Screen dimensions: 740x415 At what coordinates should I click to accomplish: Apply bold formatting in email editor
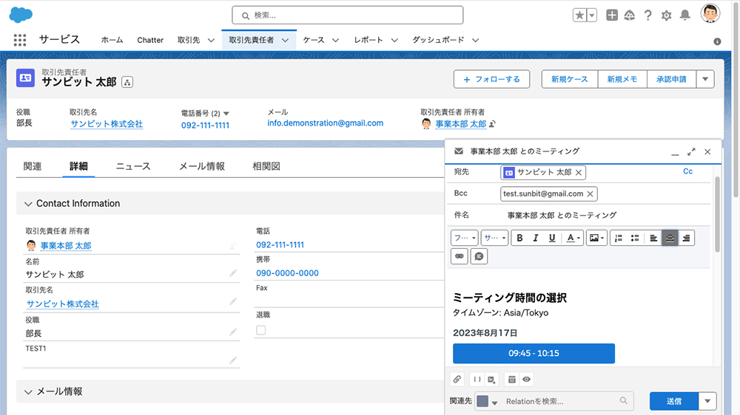(x=519, y=238)
